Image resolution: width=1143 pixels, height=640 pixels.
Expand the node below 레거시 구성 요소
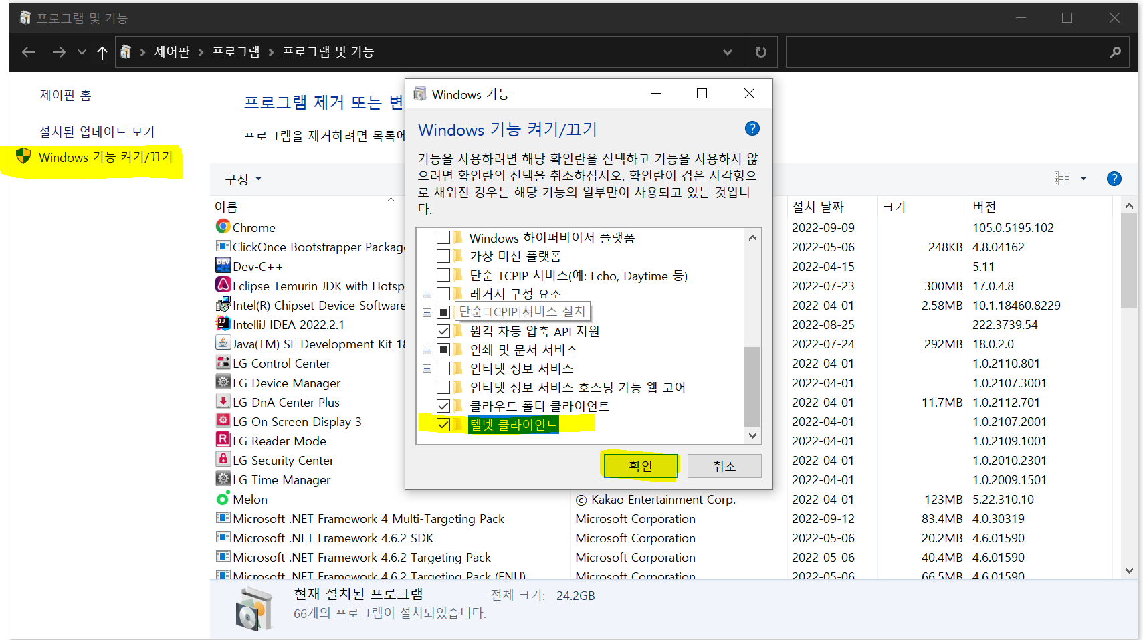427,312
